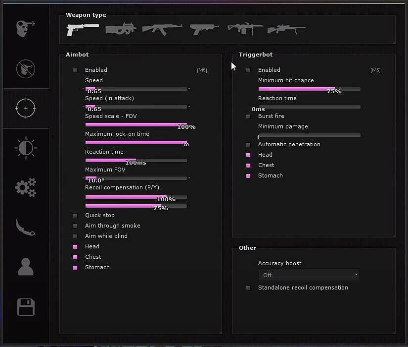The width and height of the screenshot is (408, 347).
Task: Switch to the crosshair sidebar tab
Action: point(26,108)
